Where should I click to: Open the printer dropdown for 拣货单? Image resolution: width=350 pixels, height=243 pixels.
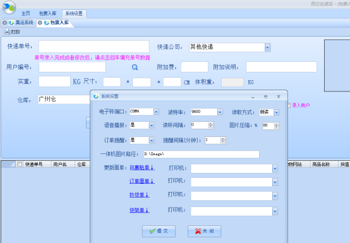[x=275, y=196]
